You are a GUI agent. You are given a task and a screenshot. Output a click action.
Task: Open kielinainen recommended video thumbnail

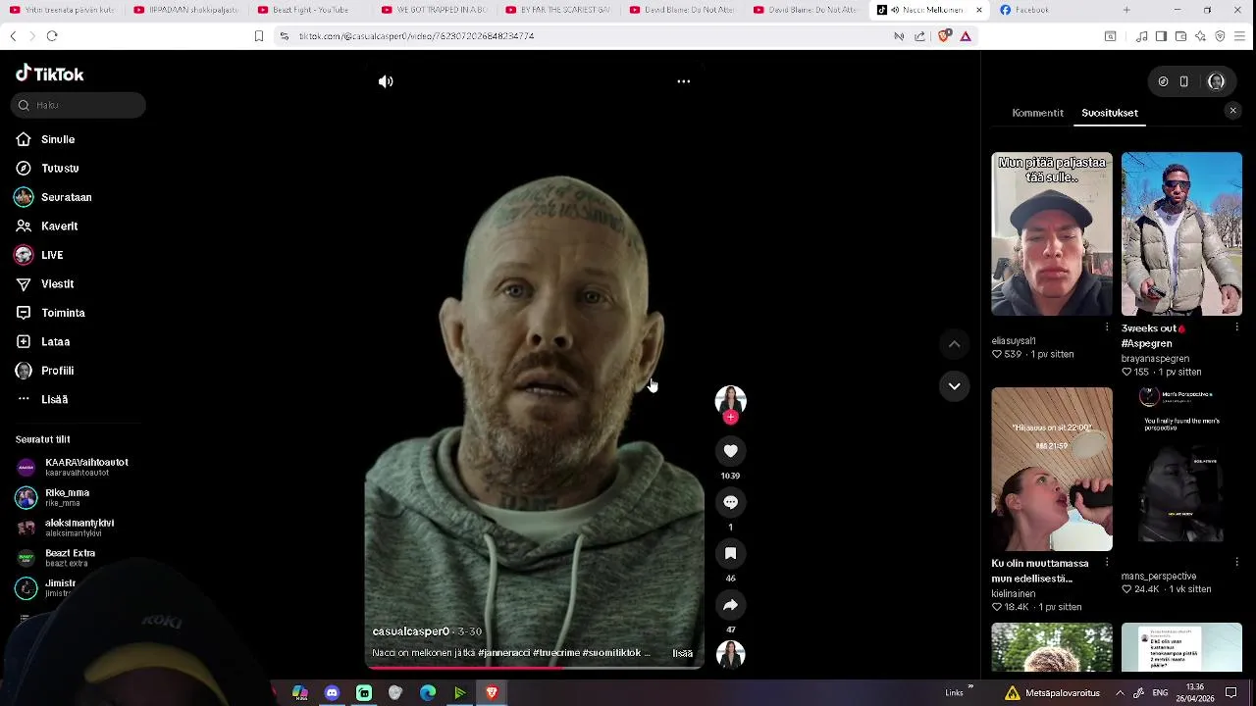1052,469
